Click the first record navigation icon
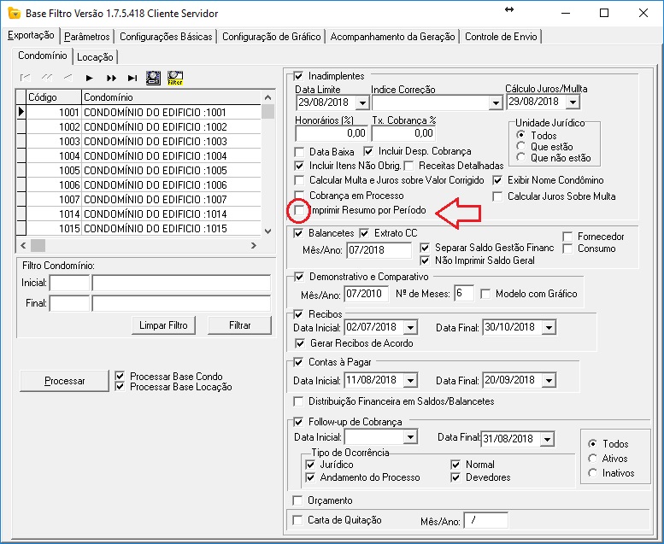This screenshot has width=664, height=544. [25, 79]
